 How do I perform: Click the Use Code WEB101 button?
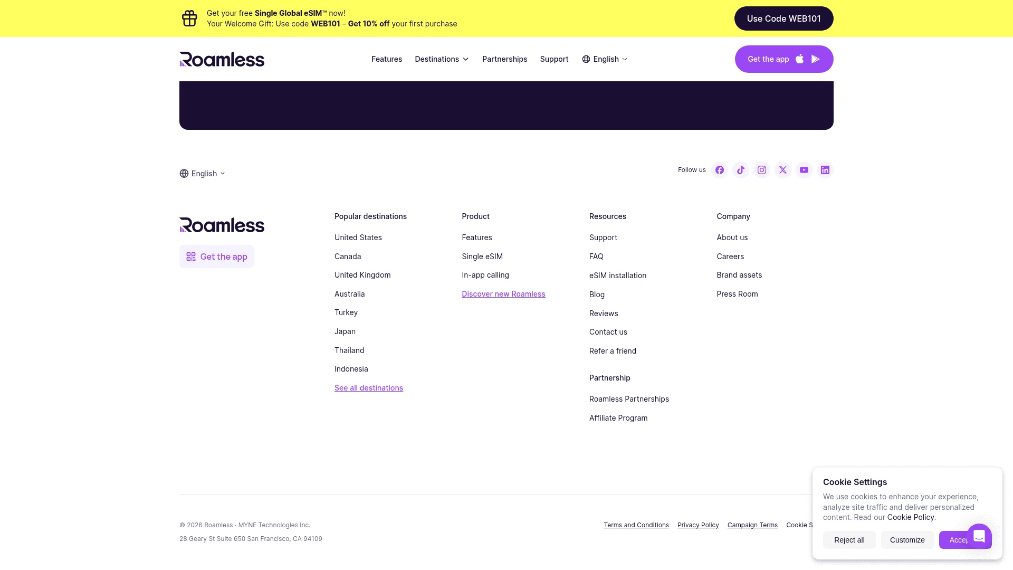pyautogui.click(x=784, y=18)
